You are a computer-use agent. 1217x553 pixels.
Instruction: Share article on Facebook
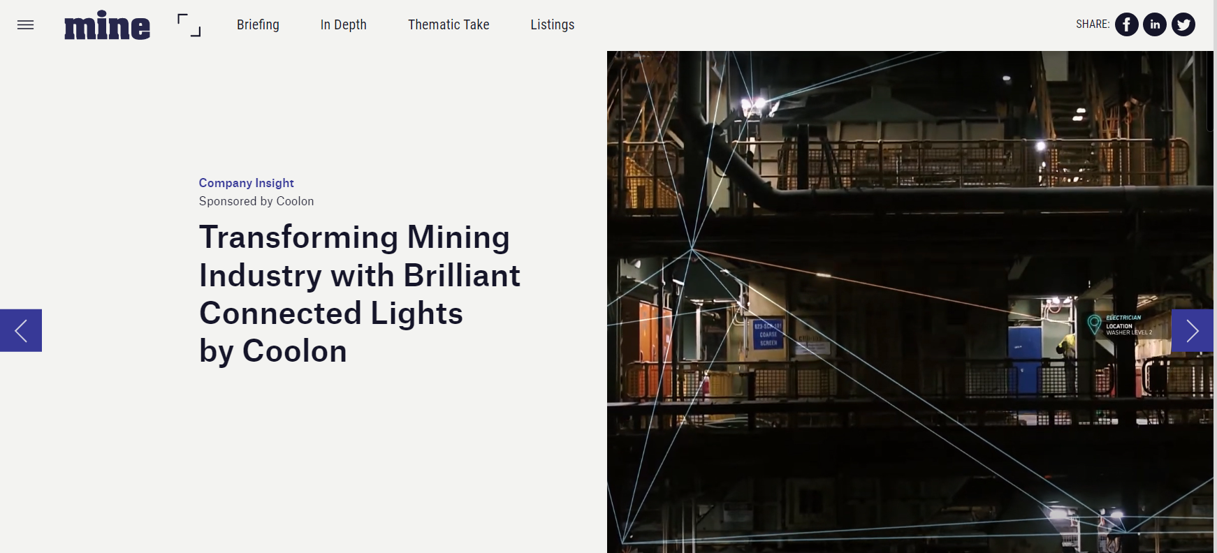(1126, 24)
